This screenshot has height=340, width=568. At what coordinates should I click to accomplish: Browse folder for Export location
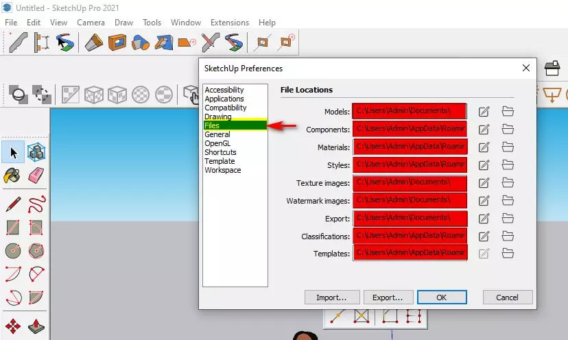[x=508, y=219]
